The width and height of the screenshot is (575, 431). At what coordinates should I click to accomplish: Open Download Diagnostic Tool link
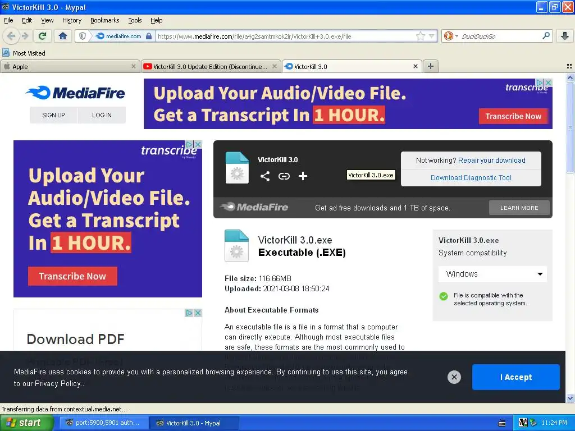point(471,178)
